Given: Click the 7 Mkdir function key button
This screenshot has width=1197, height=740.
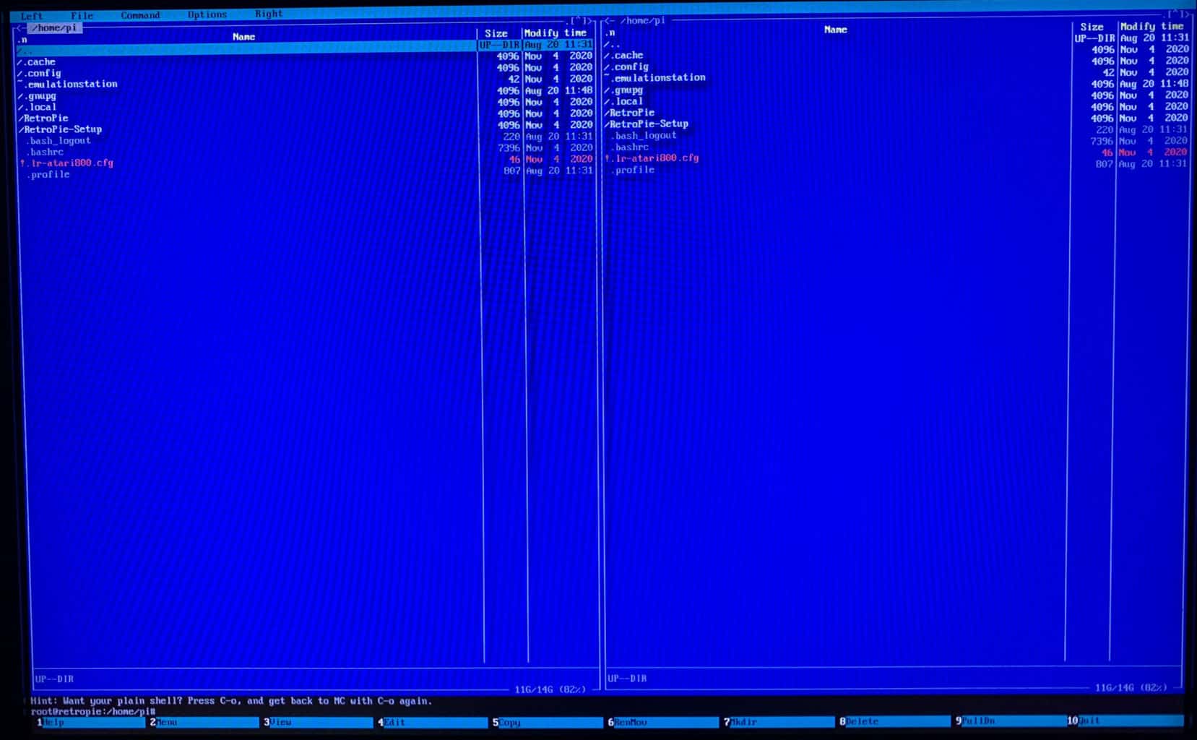Looking at the screenshot, I should (x=779, y=722).
